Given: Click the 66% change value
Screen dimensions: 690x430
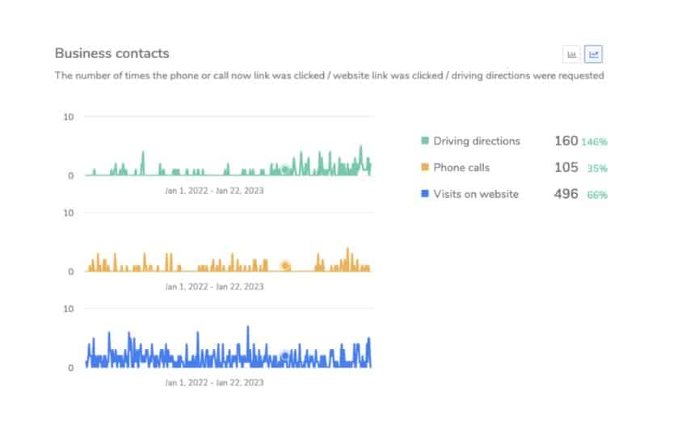Looking at the screenshot, I should tap(597, 195).
